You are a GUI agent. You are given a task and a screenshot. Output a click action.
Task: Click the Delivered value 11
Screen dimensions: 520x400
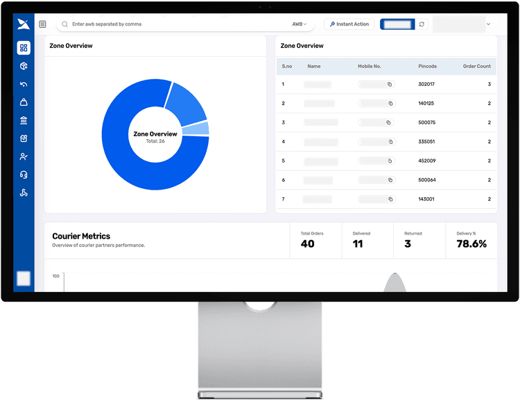click(358, 244)
